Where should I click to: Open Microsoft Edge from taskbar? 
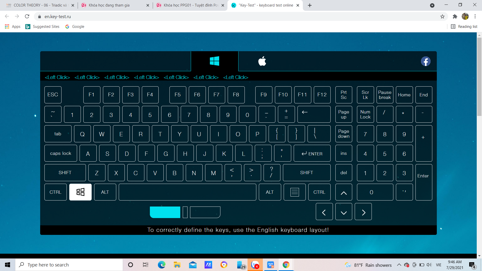point(161,265)
